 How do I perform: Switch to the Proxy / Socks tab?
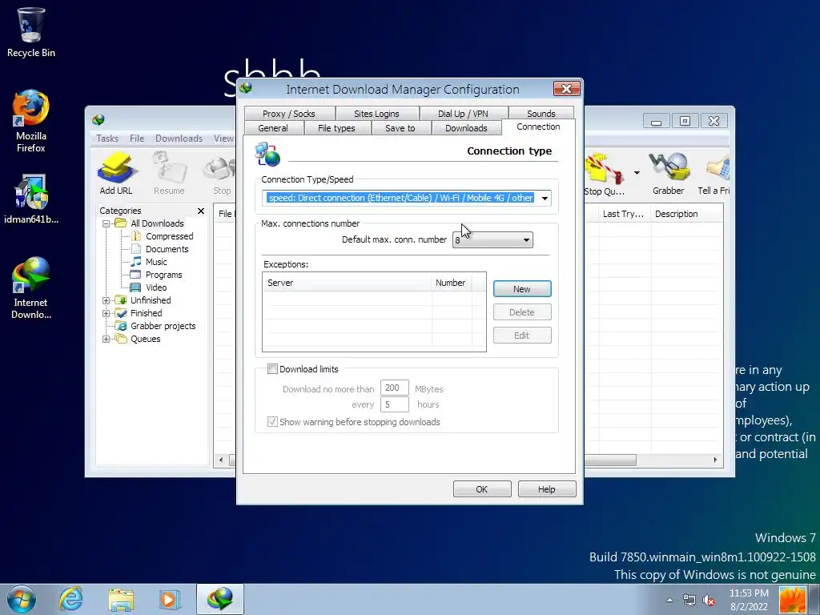point(289,114)
